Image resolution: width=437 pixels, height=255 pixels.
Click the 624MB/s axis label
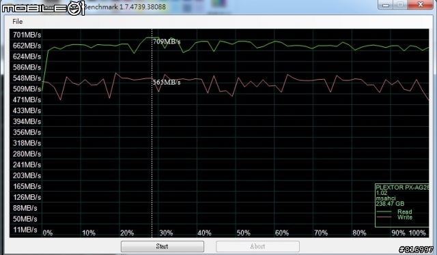[27, 57]
